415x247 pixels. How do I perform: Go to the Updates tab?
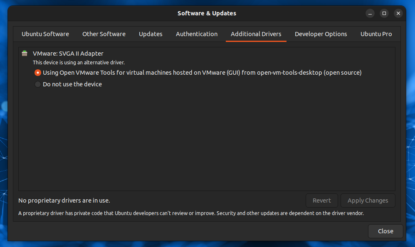pyautogui.click(x=151, y=34)
